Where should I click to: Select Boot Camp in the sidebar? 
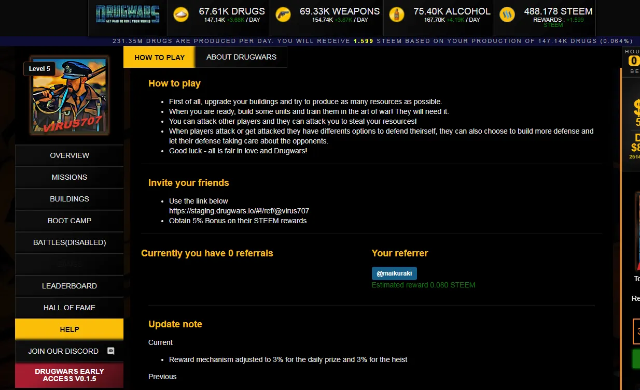(69, 221)
